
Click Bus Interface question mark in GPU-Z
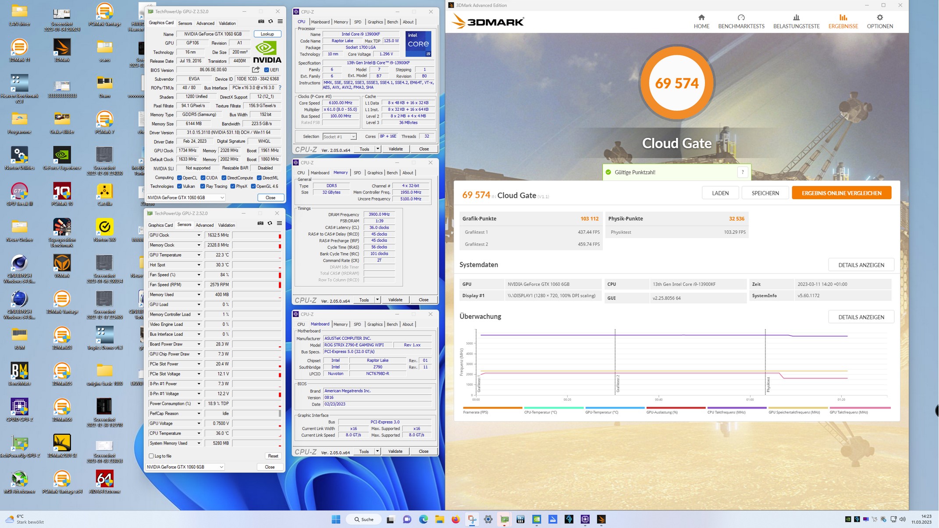(x=280, y=88)
